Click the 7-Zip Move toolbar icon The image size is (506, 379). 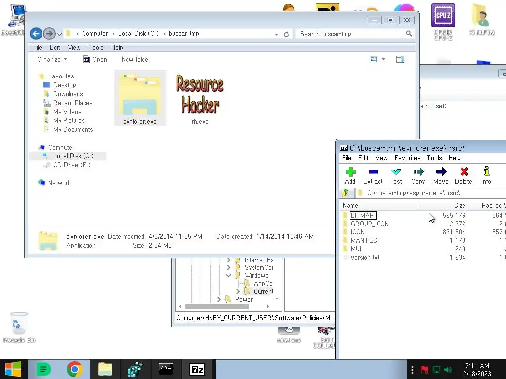[441, 175]
